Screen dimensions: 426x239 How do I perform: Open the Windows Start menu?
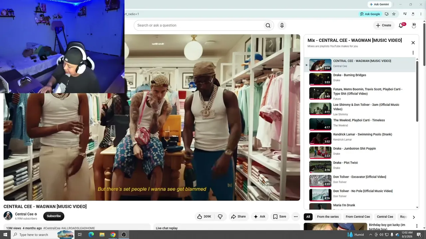point(5,235)
